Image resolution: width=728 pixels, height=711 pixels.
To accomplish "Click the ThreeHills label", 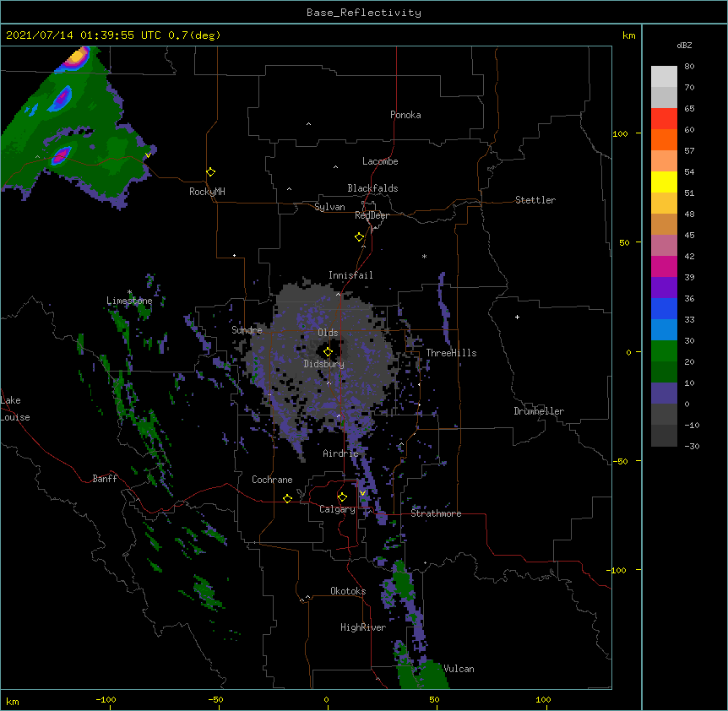I will coord(451,353).
